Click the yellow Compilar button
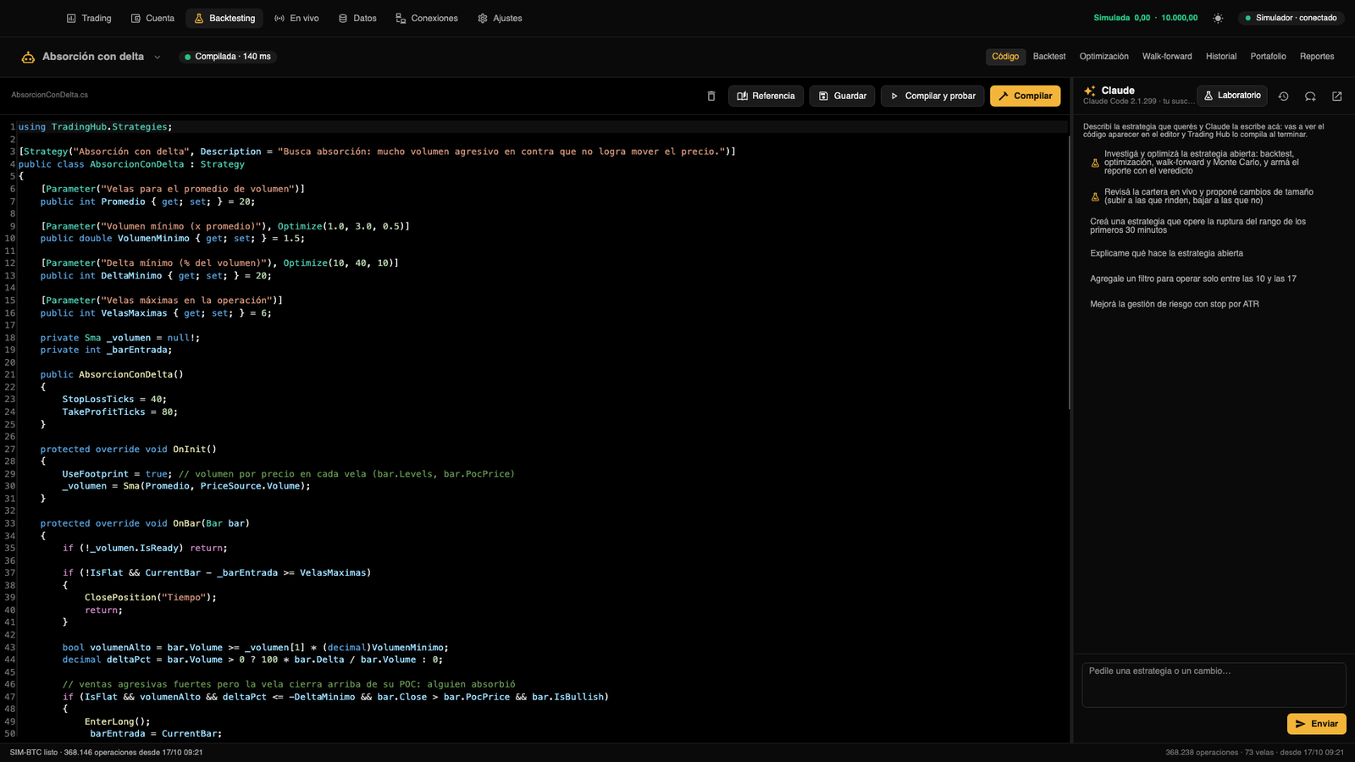This screenshot has width=1355, height=762. coord(1025,96)
